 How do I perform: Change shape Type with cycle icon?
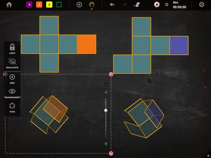[x=12, y=108]
